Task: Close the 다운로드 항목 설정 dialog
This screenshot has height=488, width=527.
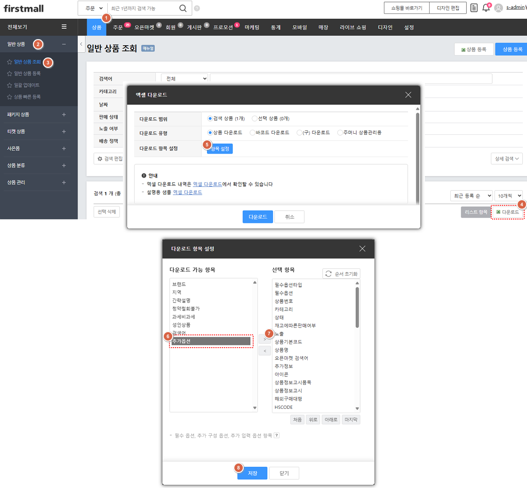Action: tap(362, 249)
